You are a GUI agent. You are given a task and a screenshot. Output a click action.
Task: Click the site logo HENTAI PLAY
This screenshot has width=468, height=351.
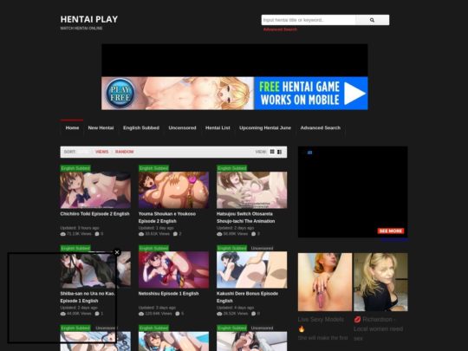click(89, 19)
